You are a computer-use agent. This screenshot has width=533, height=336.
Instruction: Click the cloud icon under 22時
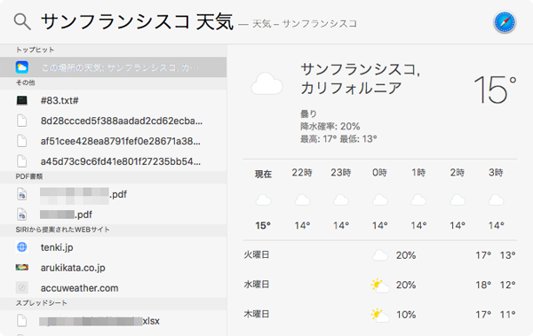(302, 199)
